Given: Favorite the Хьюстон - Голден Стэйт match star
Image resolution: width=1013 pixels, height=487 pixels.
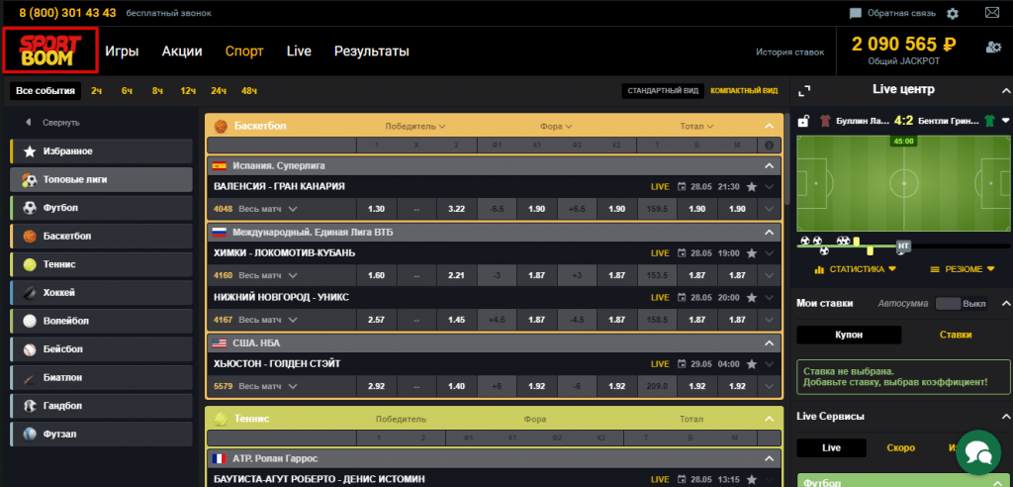Looking at the screenshot, I should coord(752,364).
